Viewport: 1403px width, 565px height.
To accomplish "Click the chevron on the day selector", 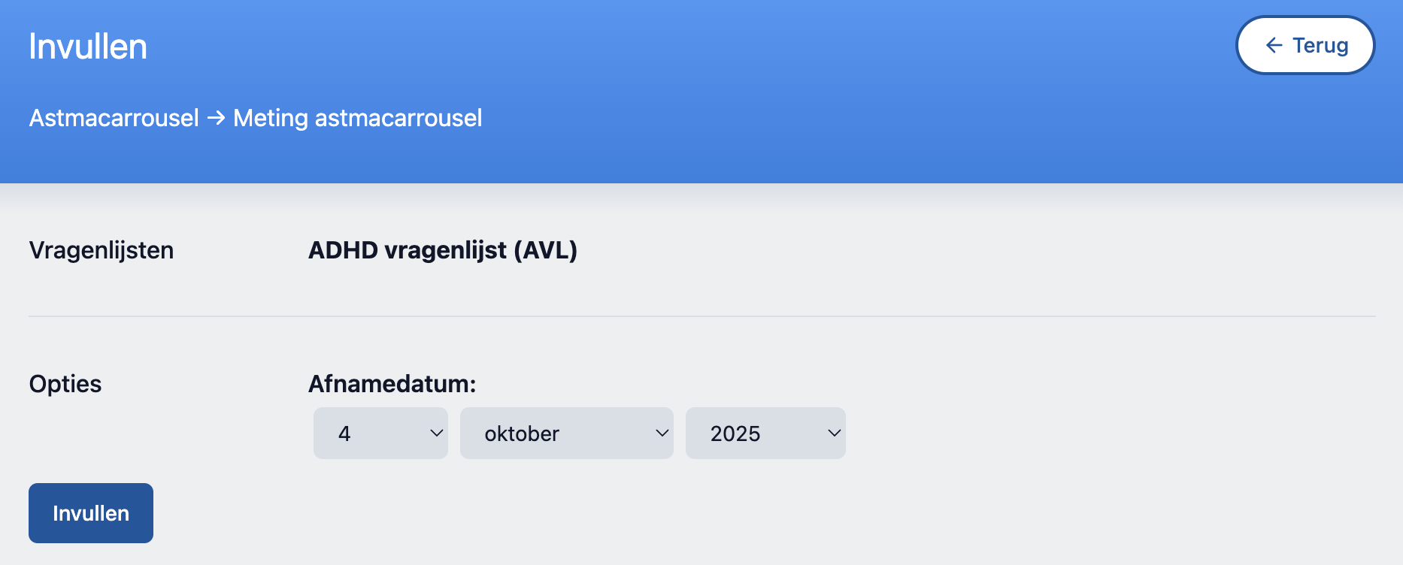I will [x=436, y=433].
